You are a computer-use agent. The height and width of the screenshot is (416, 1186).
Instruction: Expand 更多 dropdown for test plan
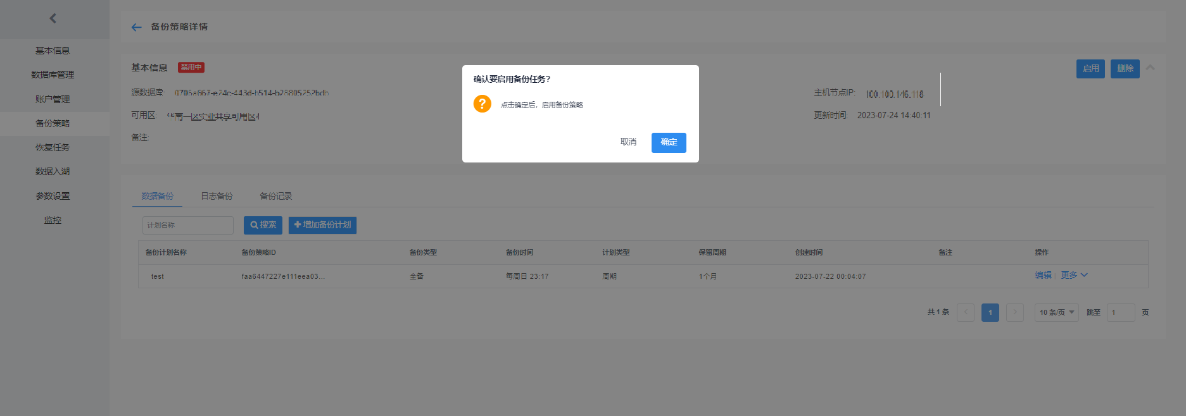pos(1074,275)
